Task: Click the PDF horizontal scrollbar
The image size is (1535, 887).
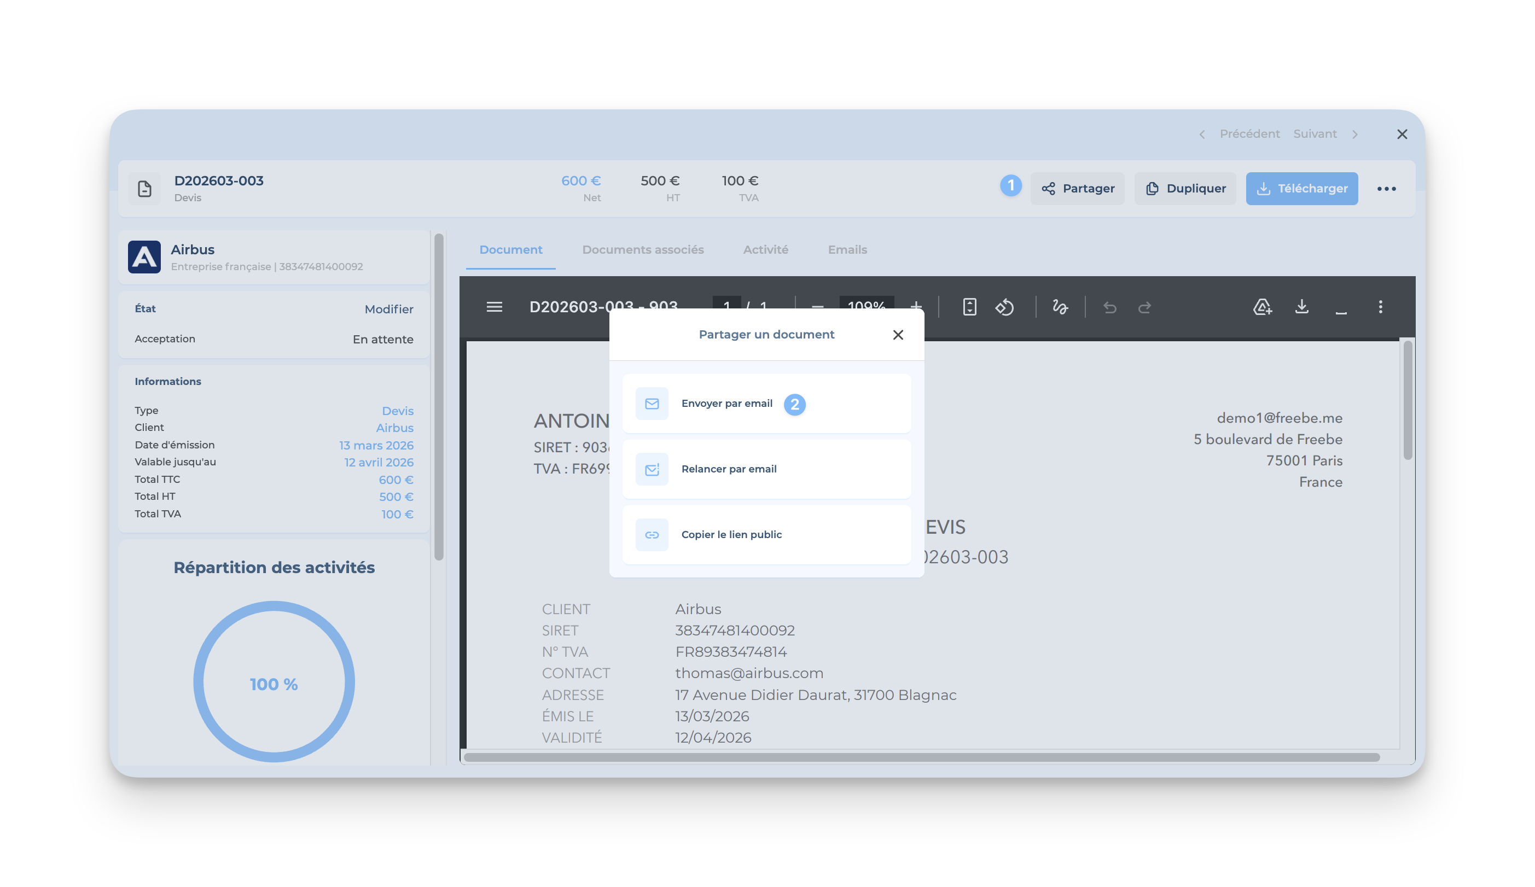Action: pyautogui.click(x=921, y=757)
